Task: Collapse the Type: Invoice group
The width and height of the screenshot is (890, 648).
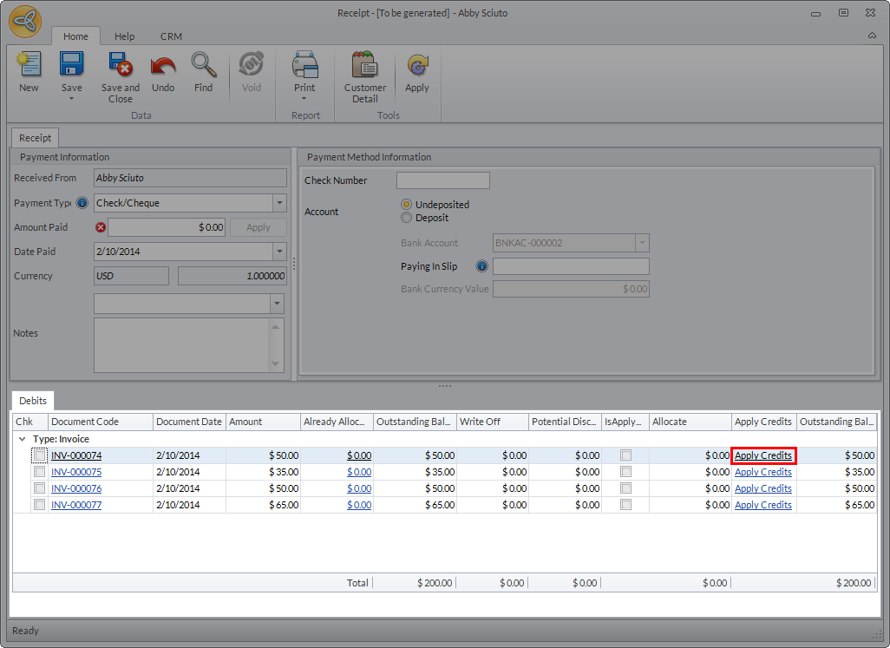Action: tap(22, 440)
